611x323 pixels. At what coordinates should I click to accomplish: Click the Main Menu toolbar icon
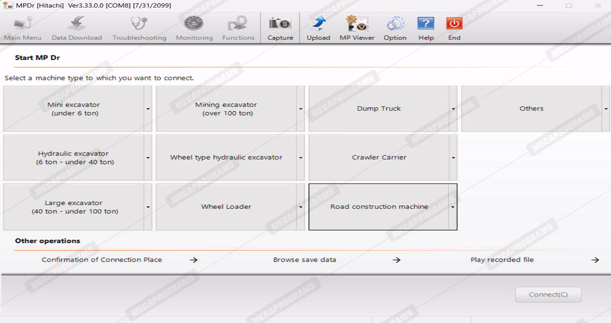pos(22,24)
